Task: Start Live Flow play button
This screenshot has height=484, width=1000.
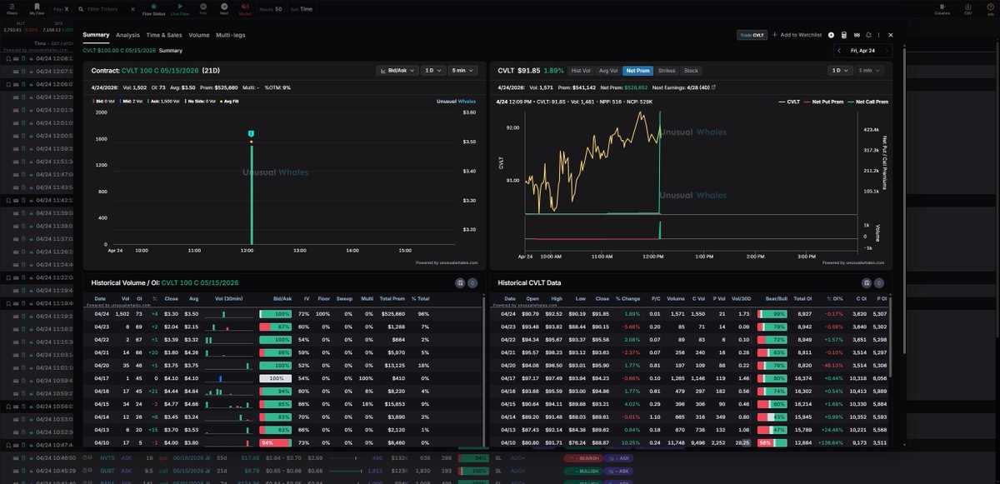Action: tap(180, 9)
